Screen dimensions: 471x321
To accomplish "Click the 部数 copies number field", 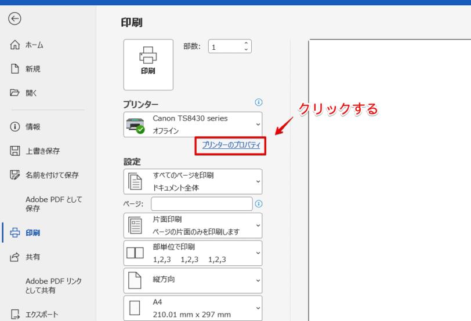I will [x=230, y=46].
